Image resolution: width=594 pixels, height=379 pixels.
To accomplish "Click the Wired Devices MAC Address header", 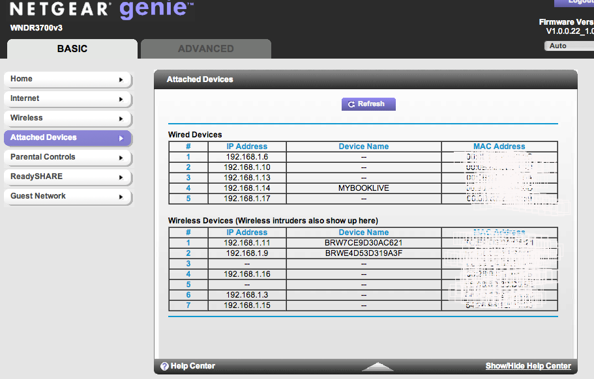I will pyautogui.click(x=499, y=147).
